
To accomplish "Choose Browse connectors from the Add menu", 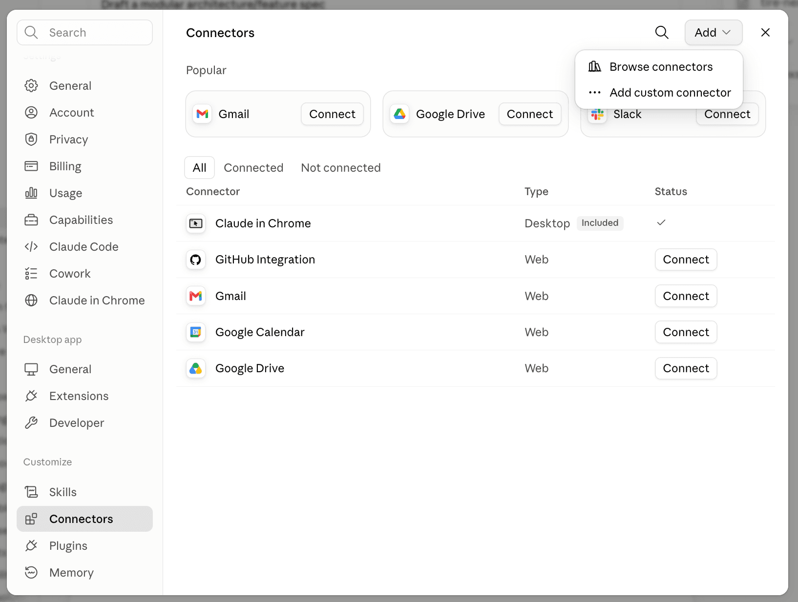I will 659,67.
